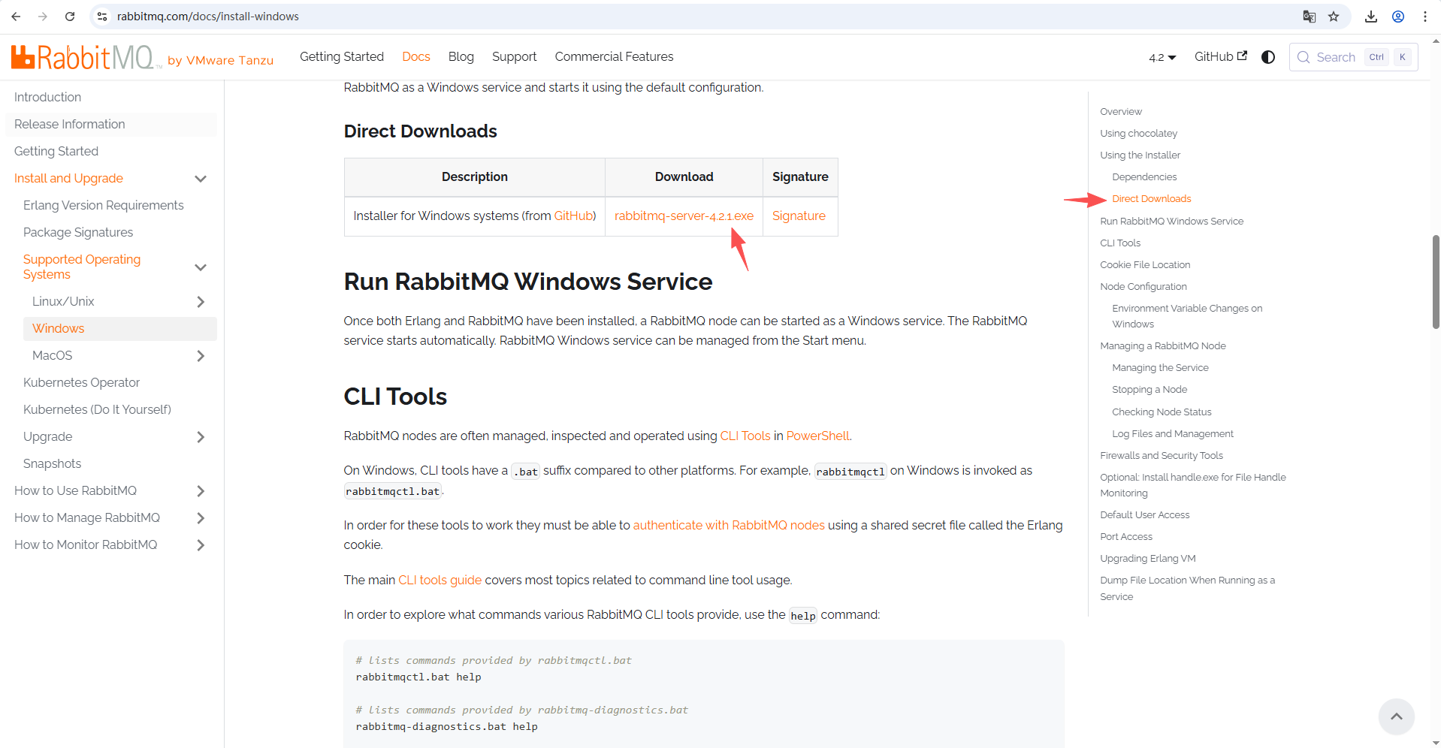Open Introduction in sidebar
This screenshot has width=1441, height=748.
pyautogui.click(x=111, y=98)
